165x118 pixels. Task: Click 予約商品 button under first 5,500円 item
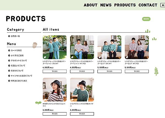pos(109,71)
